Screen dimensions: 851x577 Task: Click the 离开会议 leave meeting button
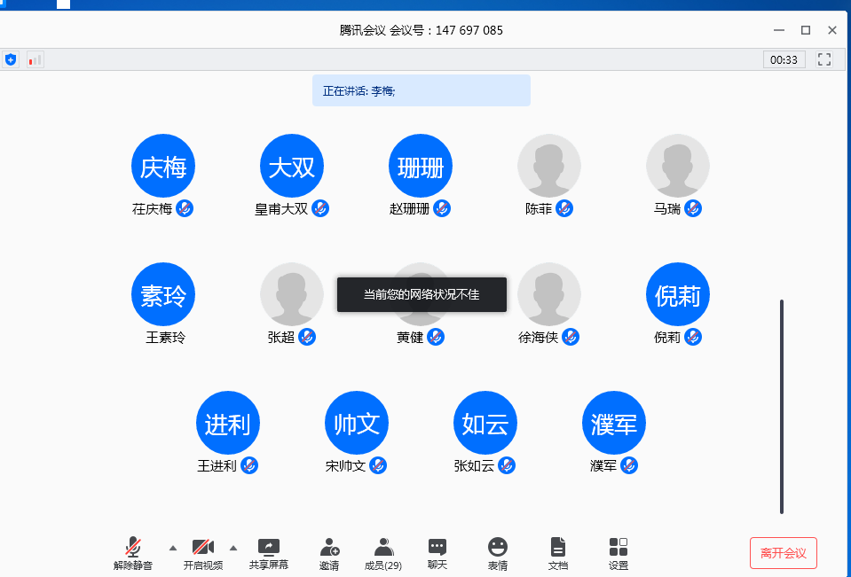coord(783,553)
